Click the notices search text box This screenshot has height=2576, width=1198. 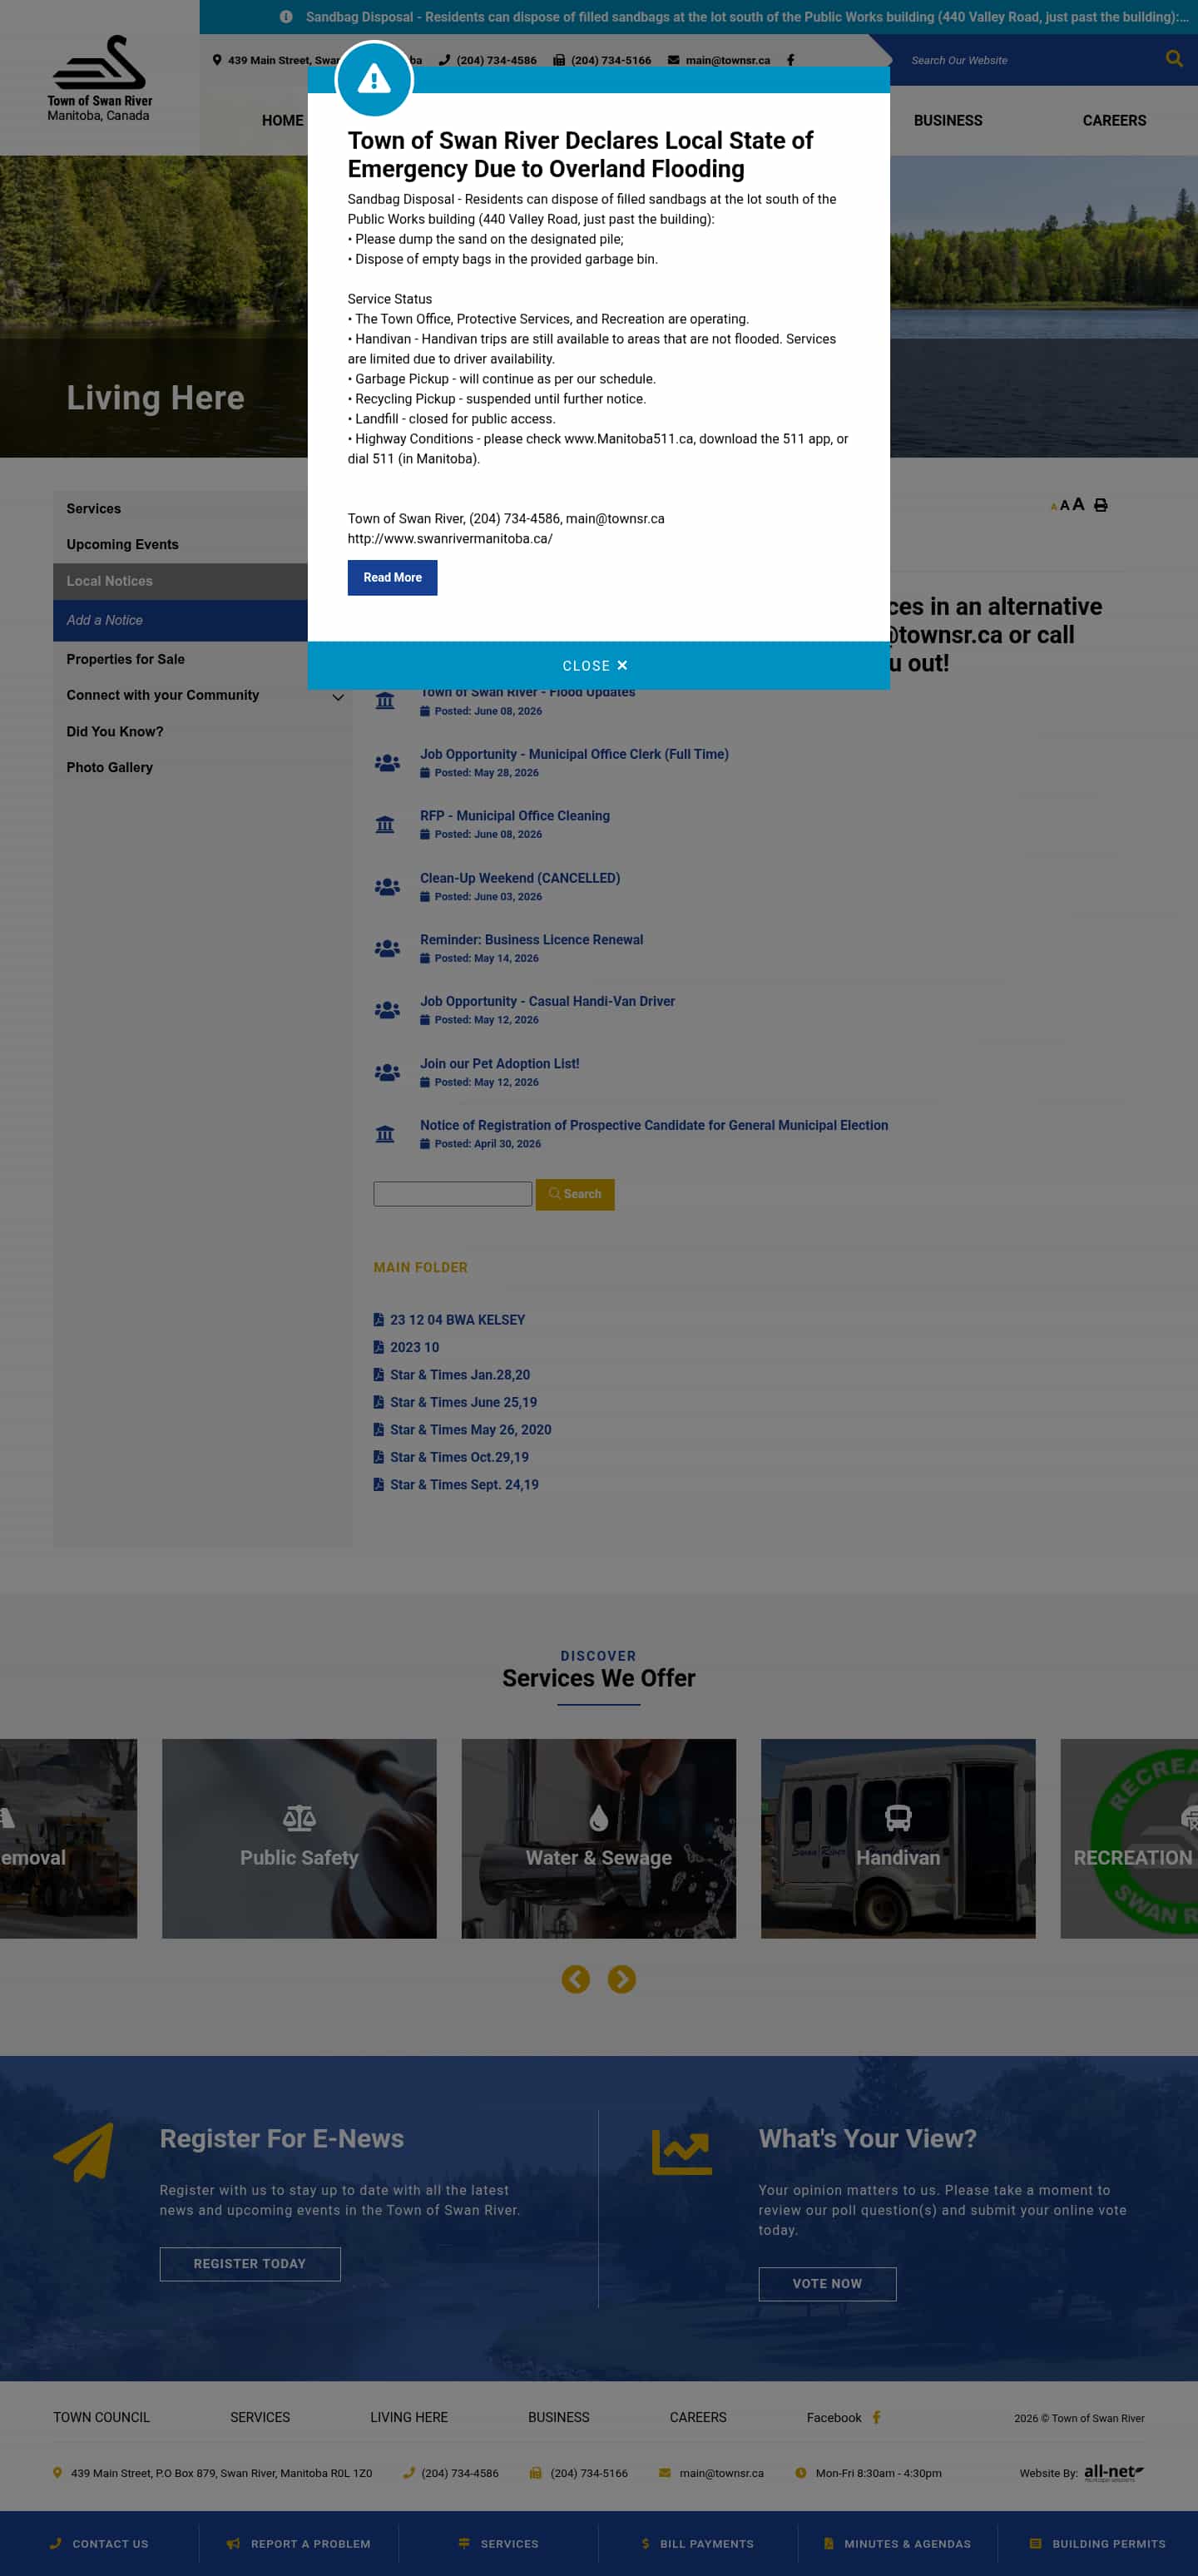click(x=452, y=1194)
